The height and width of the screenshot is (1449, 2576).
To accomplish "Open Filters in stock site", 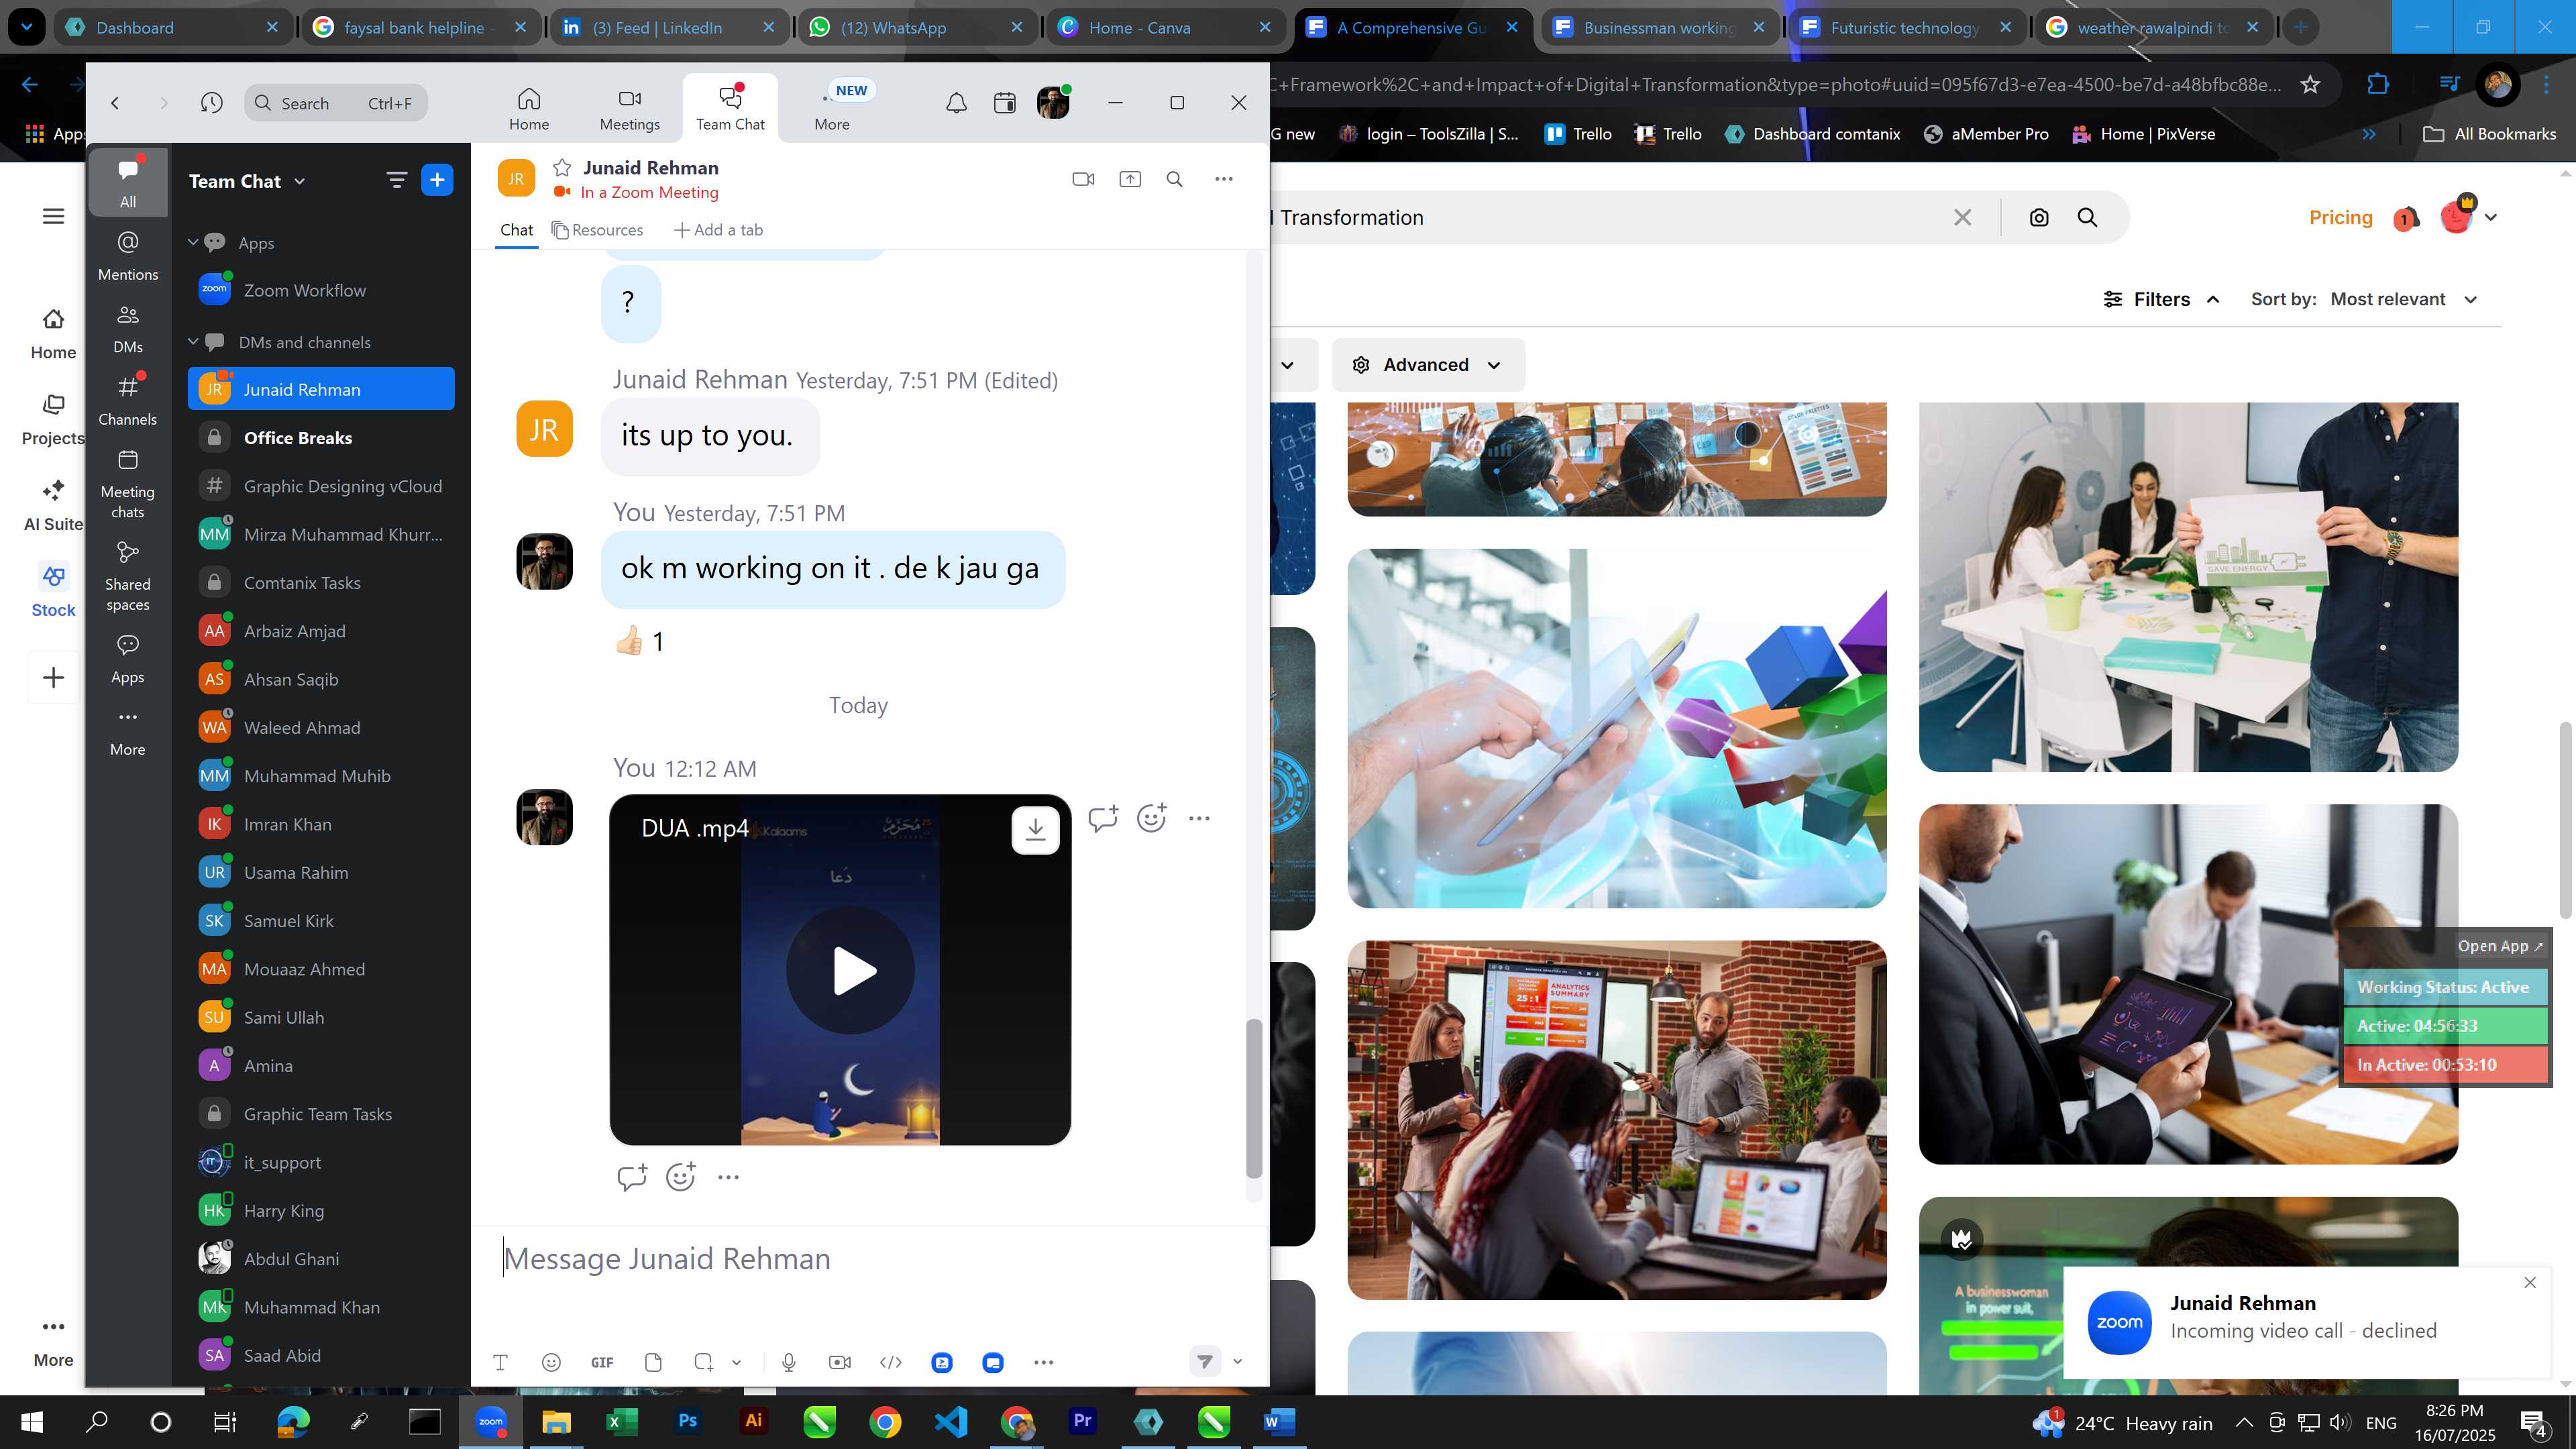I will [2161, 299].
